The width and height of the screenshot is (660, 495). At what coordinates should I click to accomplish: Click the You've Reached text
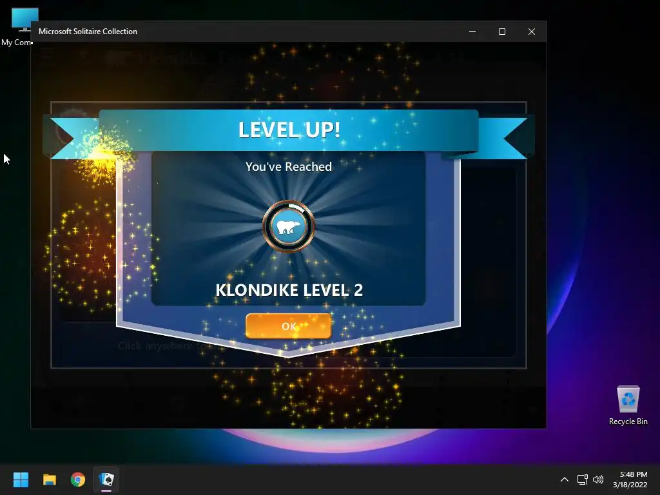[x=289, y=167]
